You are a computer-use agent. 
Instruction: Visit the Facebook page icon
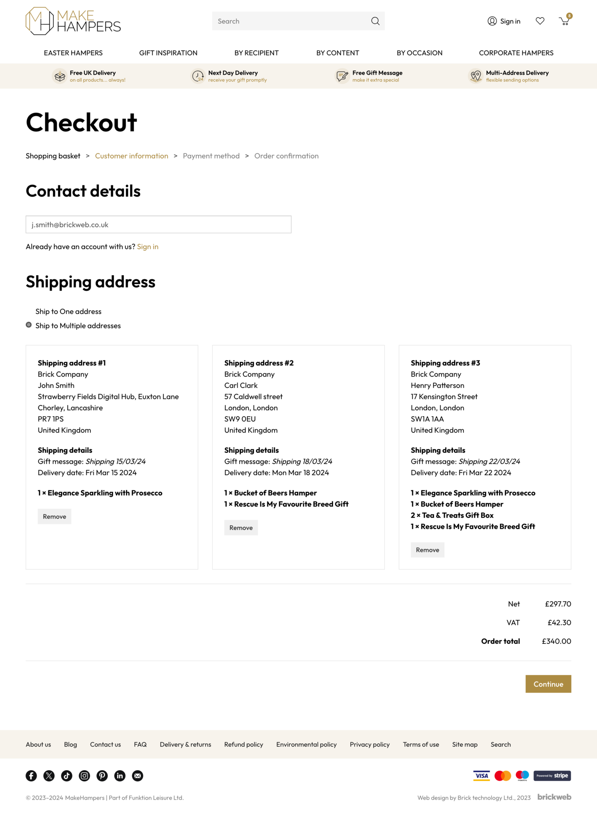(x=31, y=776)
